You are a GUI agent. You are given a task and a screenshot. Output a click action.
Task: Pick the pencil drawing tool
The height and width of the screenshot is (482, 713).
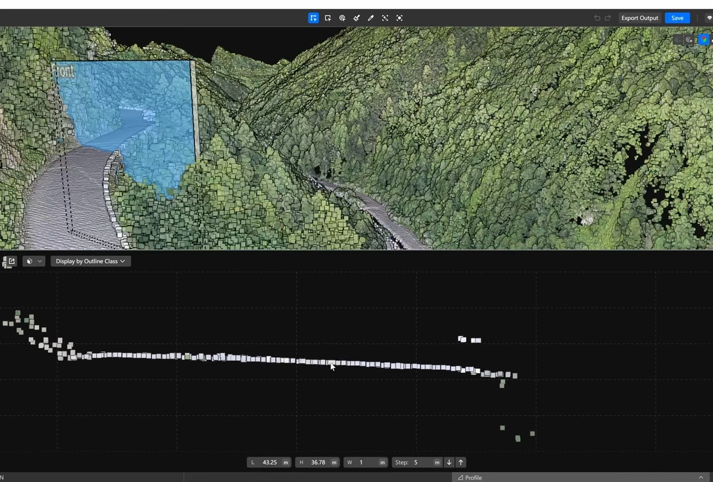coord(371,17)
